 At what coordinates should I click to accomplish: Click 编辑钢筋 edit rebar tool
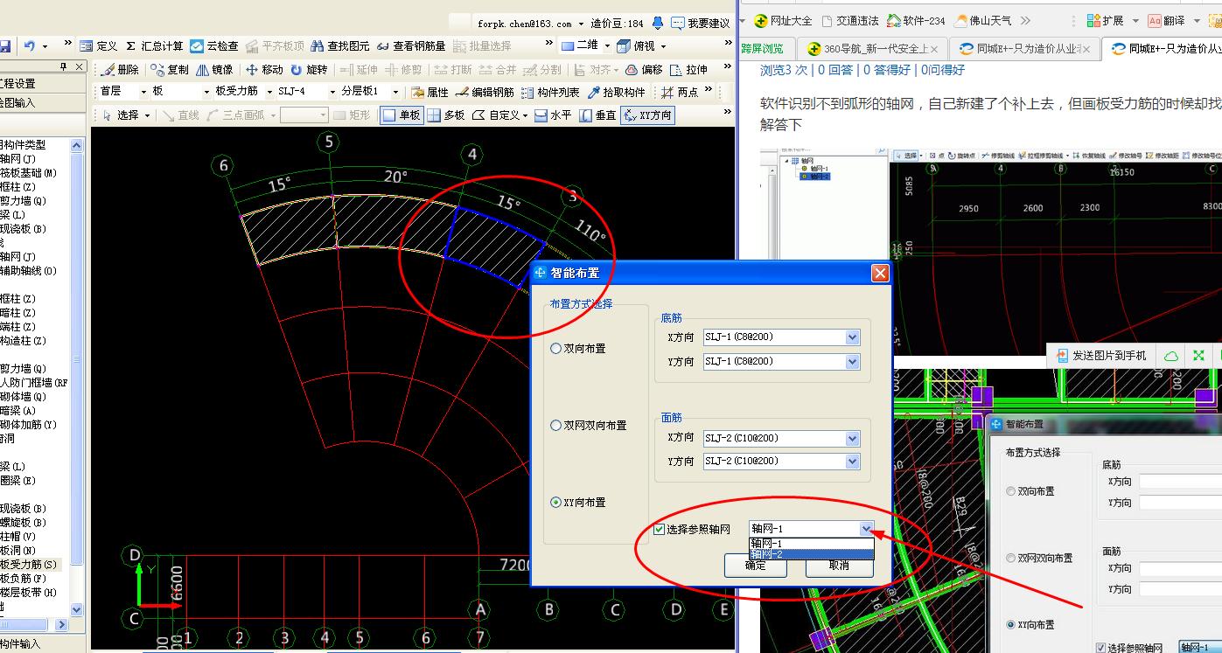485,92
